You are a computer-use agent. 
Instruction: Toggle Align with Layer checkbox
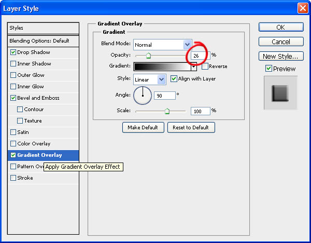174,79
